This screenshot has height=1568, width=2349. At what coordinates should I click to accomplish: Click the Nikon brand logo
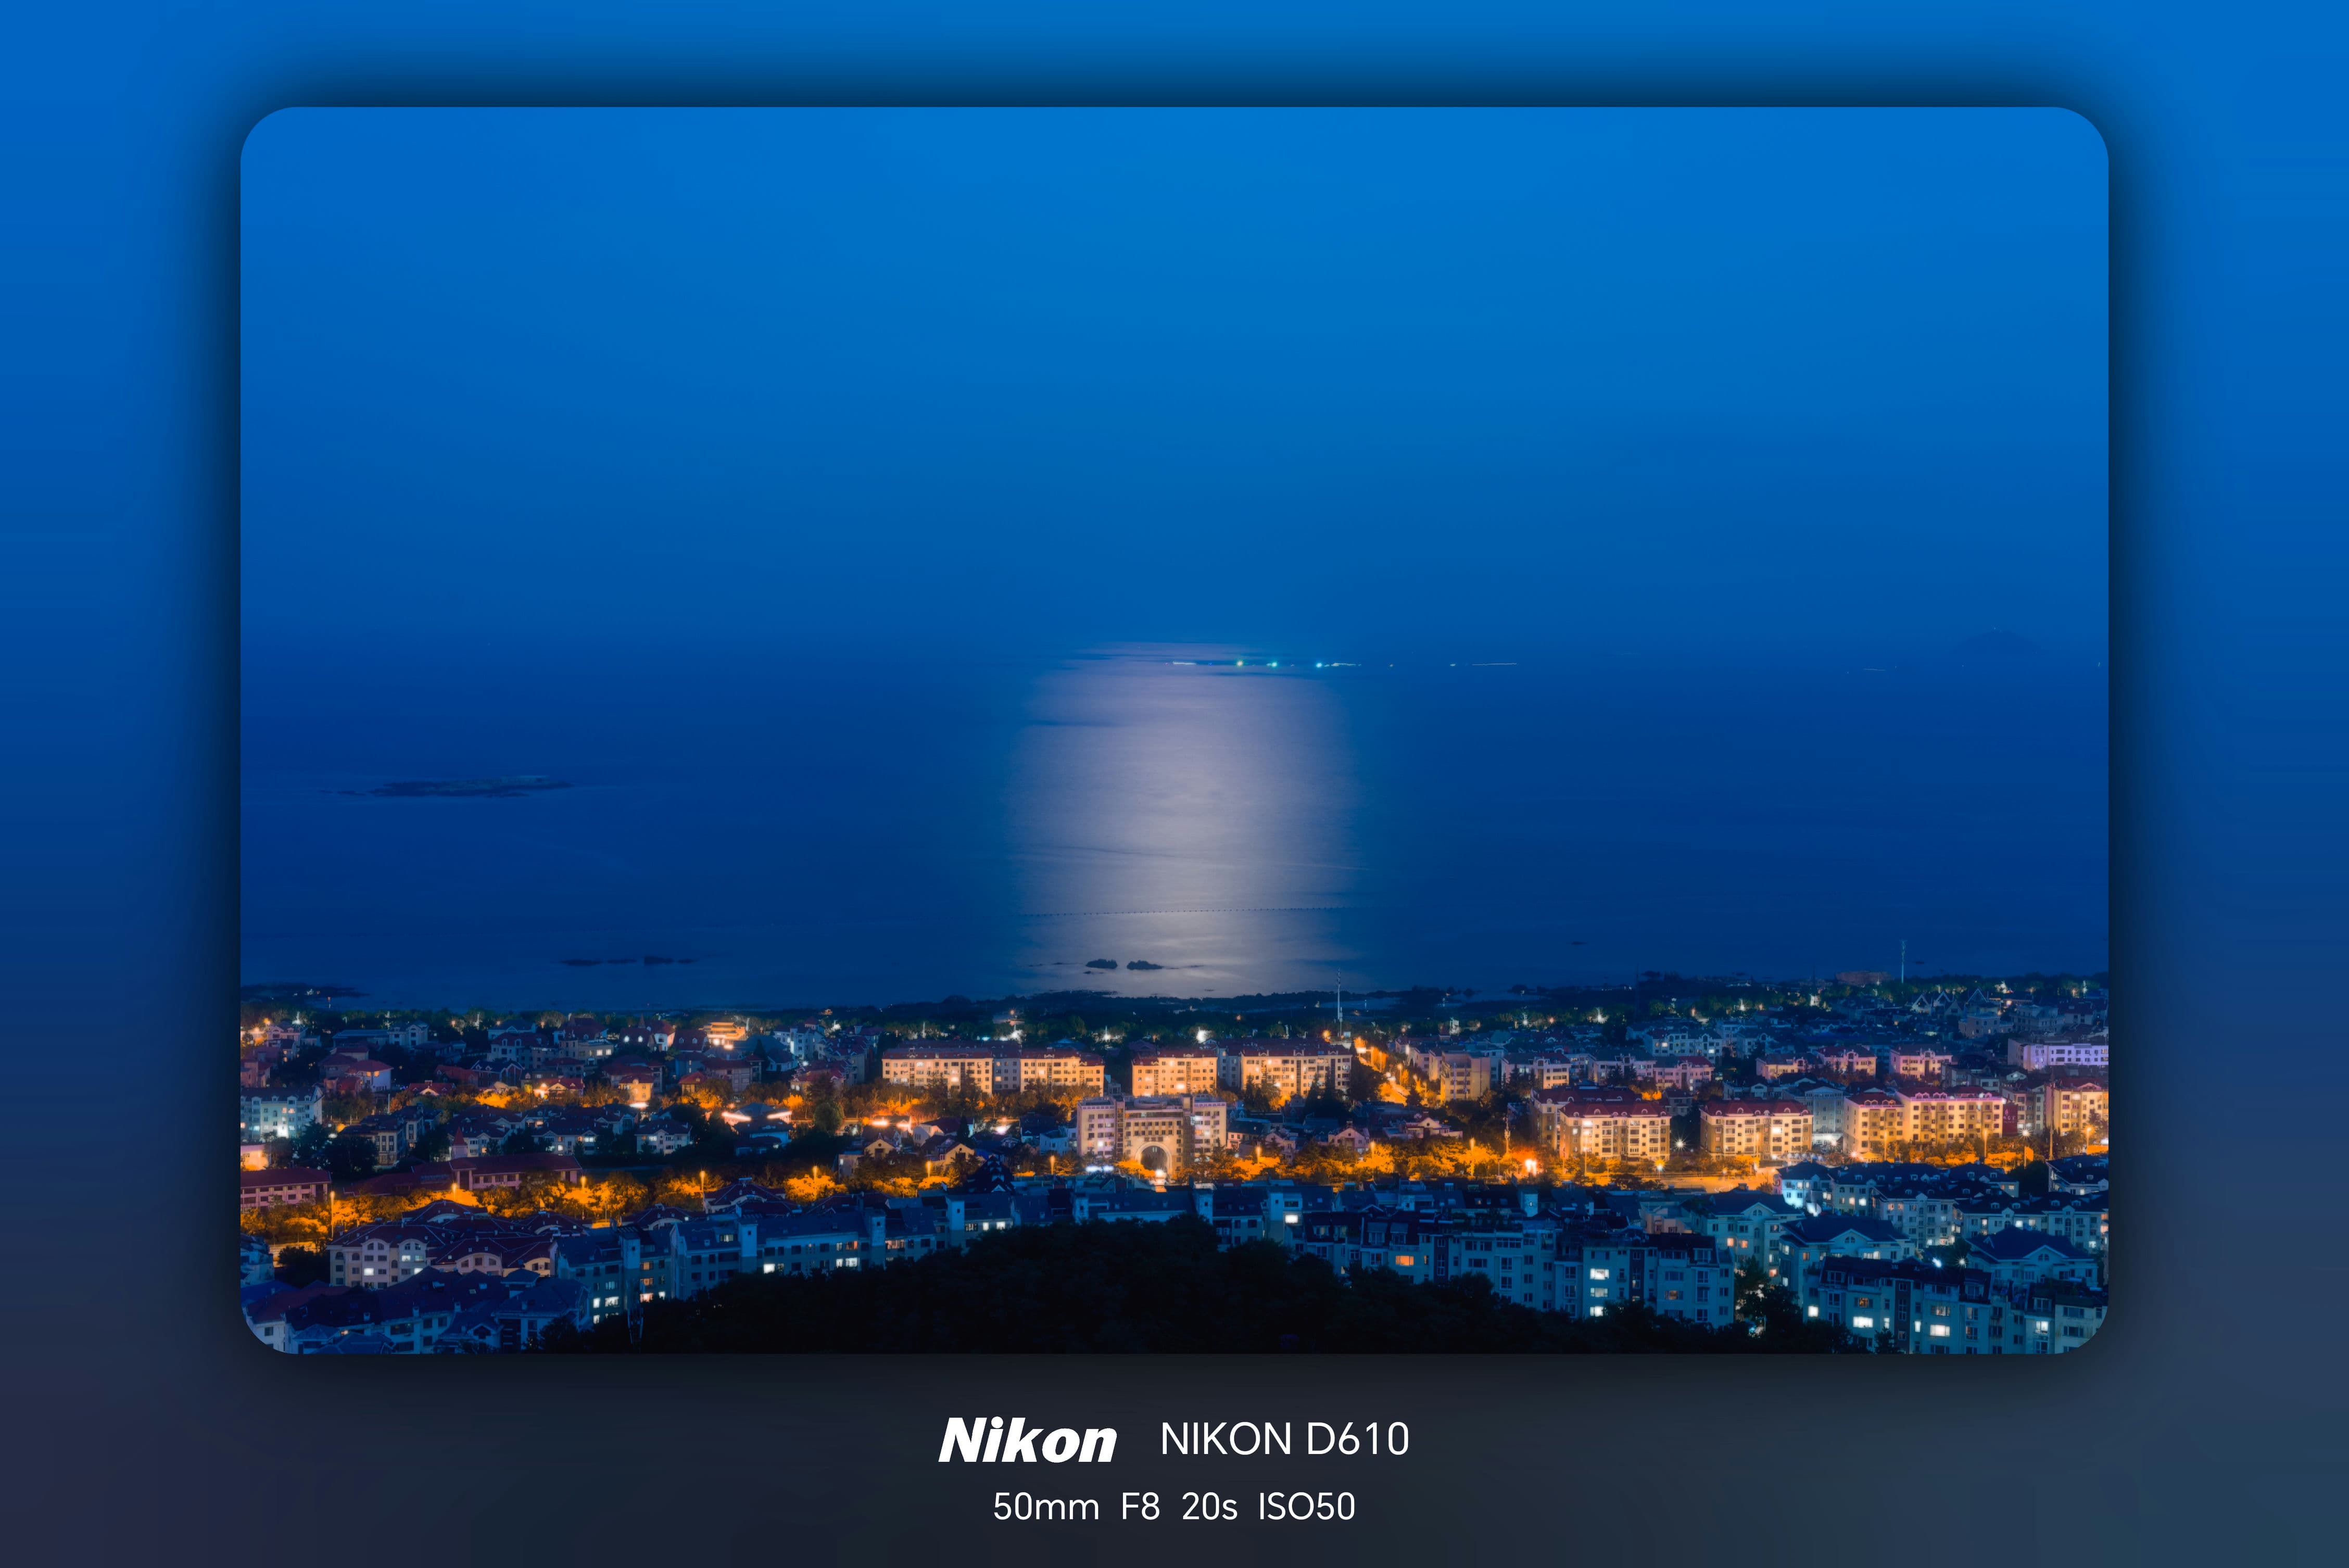pyautogui.click(x=1027, y=1441)
